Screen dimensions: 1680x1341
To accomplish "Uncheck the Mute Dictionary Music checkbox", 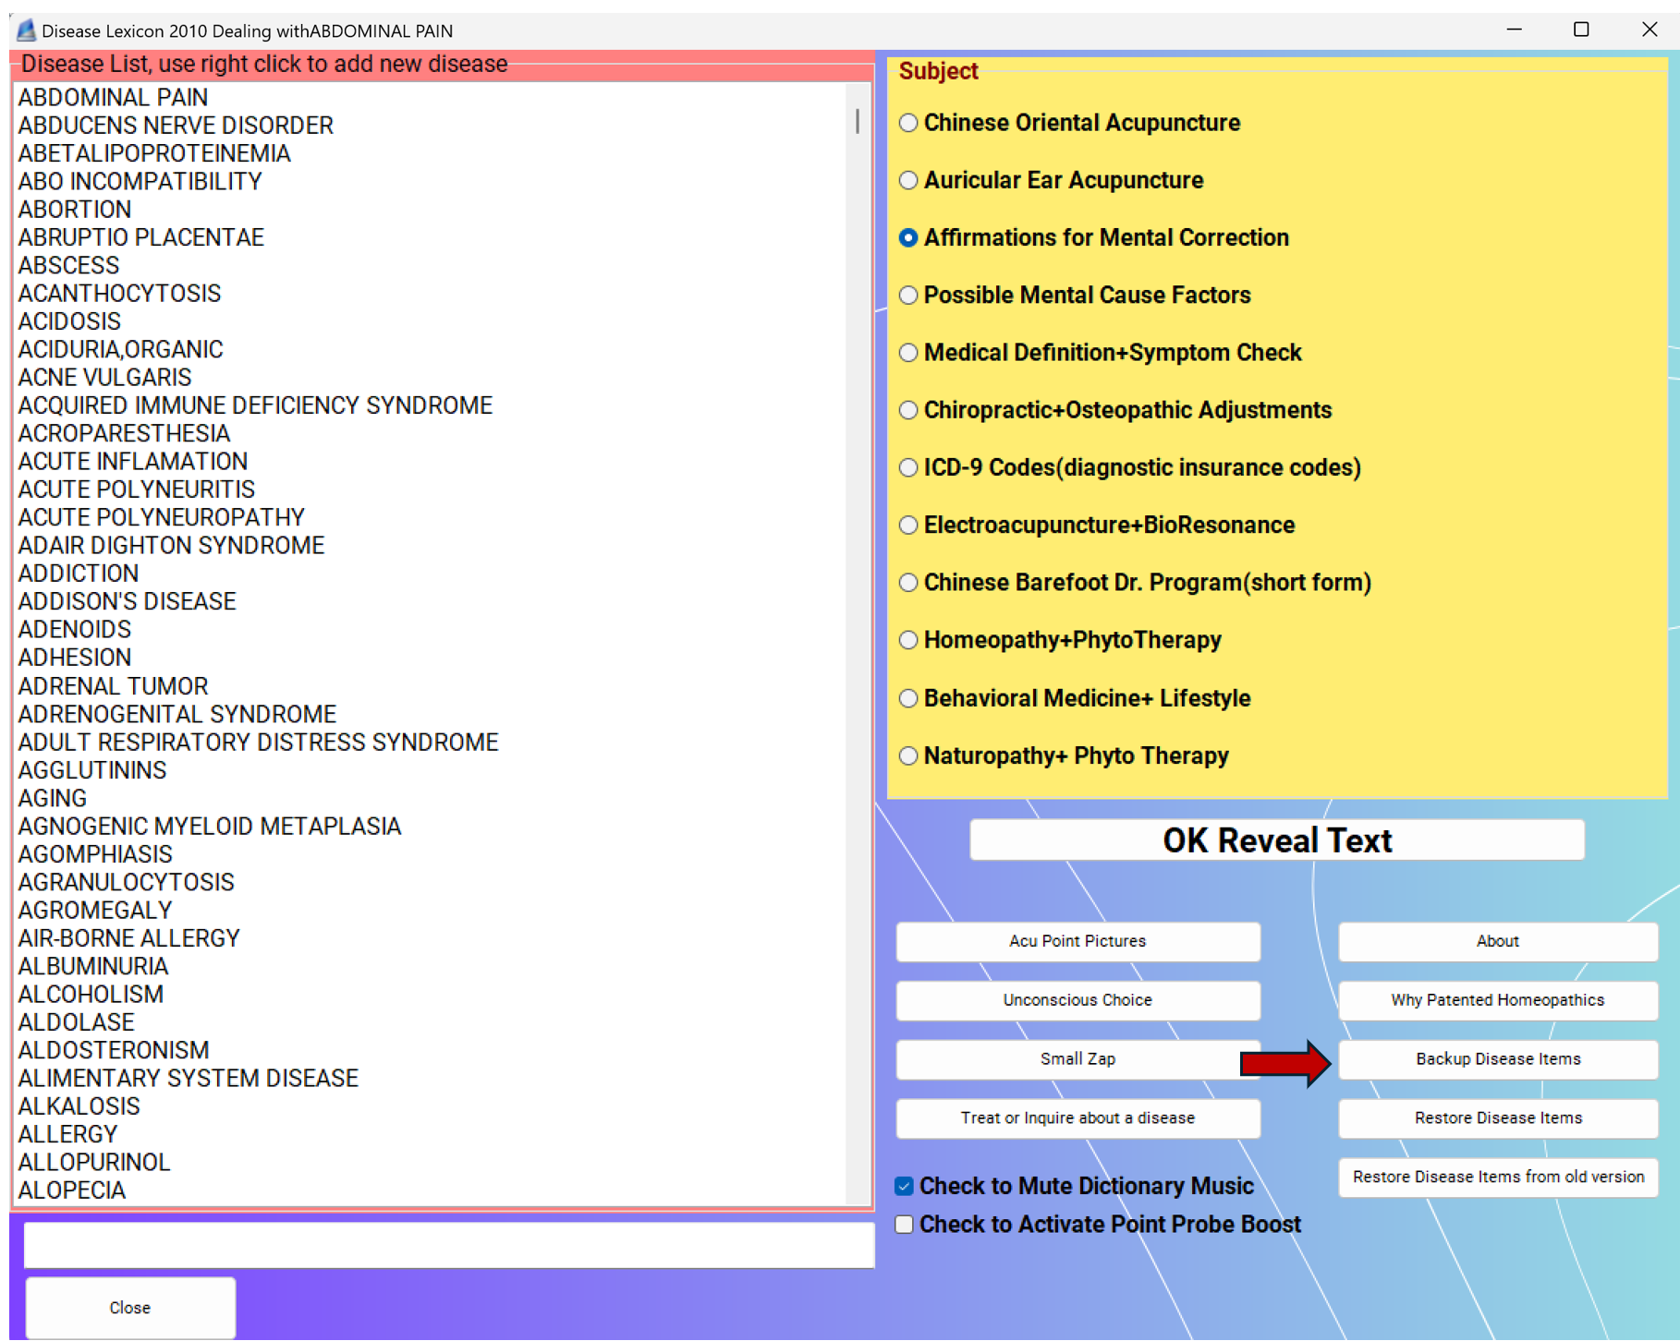I will 904,1187.
